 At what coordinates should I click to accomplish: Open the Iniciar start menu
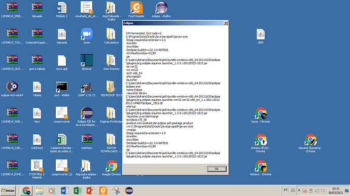[x=8, y=190]
